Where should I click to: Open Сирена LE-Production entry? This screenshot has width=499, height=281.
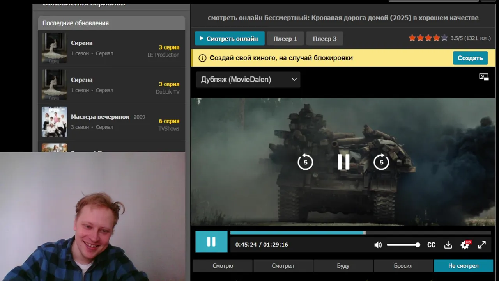(111, 48)
